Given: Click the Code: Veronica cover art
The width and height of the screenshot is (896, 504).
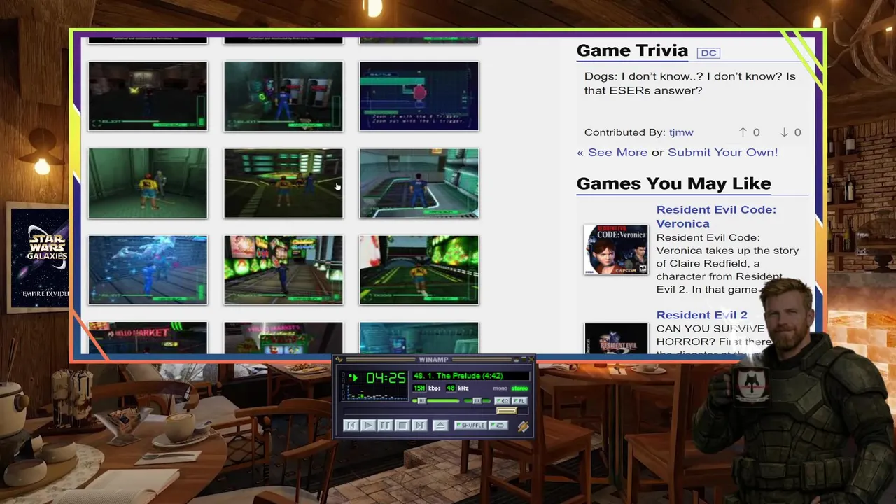Looking at the screenshot, I should pyautogui.click(x=617, y=249).
